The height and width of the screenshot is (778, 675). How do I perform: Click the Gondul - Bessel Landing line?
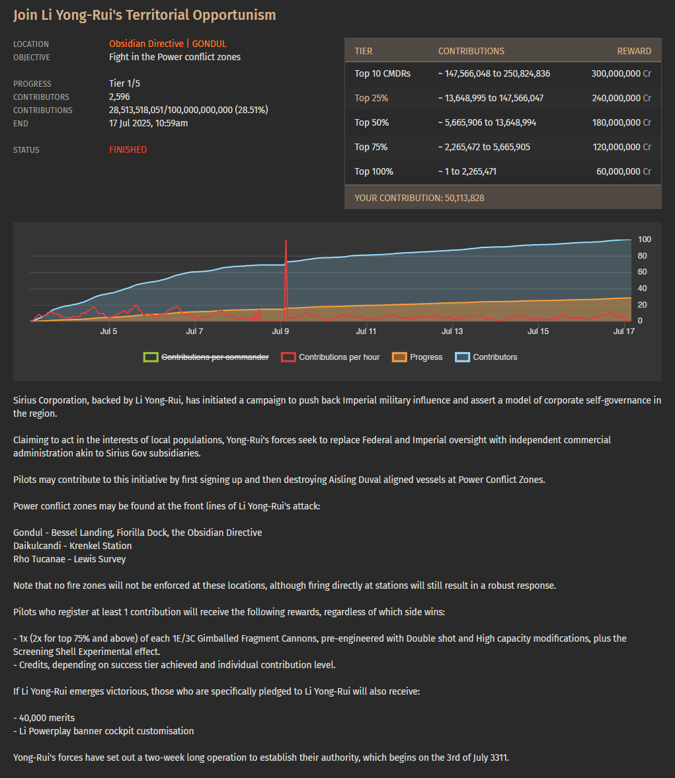pos(138,533)
